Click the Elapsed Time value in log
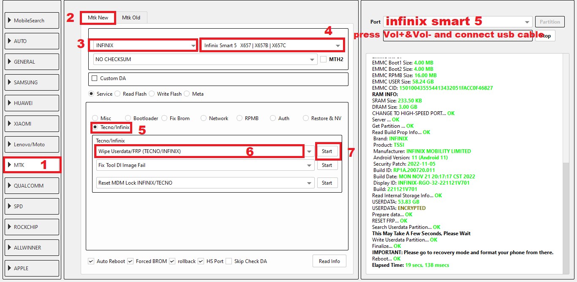The height and width of the screenshot is (282, 577). tap(427, 265)
